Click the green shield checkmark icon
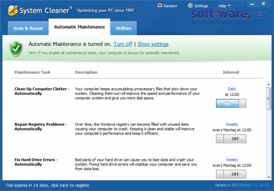 point(16,49)
